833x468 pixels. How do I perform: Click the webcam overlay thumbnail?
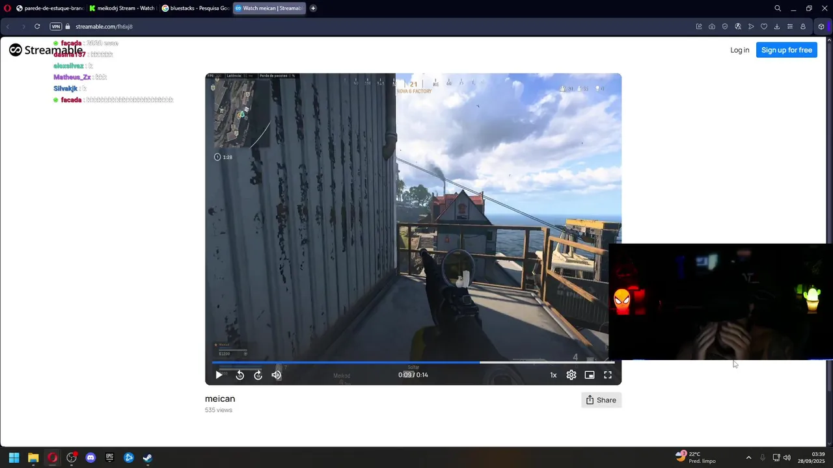(x=720, y=302)
